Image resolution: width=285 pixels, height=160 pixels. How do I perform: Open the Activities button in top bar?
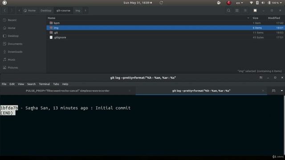pyautogui.click(x=4, y=3)
